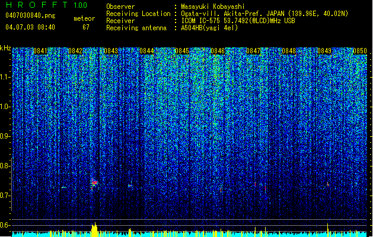This screenshot has height=237, width=373.
Task: Click the observer name Masayuki Kobayashi
Action: (213, 7)
